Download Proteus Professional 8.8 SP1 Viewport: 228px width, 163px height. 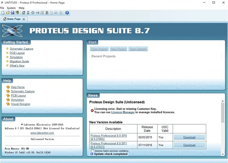coord(189,145)
